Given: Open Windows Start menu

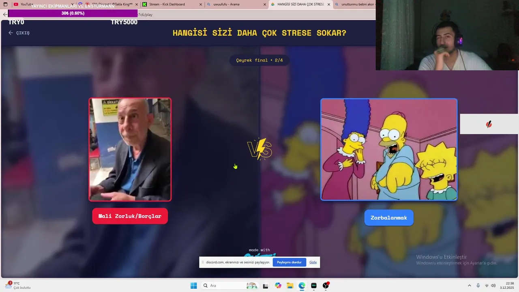Looking at the screenshot, I should pos(194,286).
